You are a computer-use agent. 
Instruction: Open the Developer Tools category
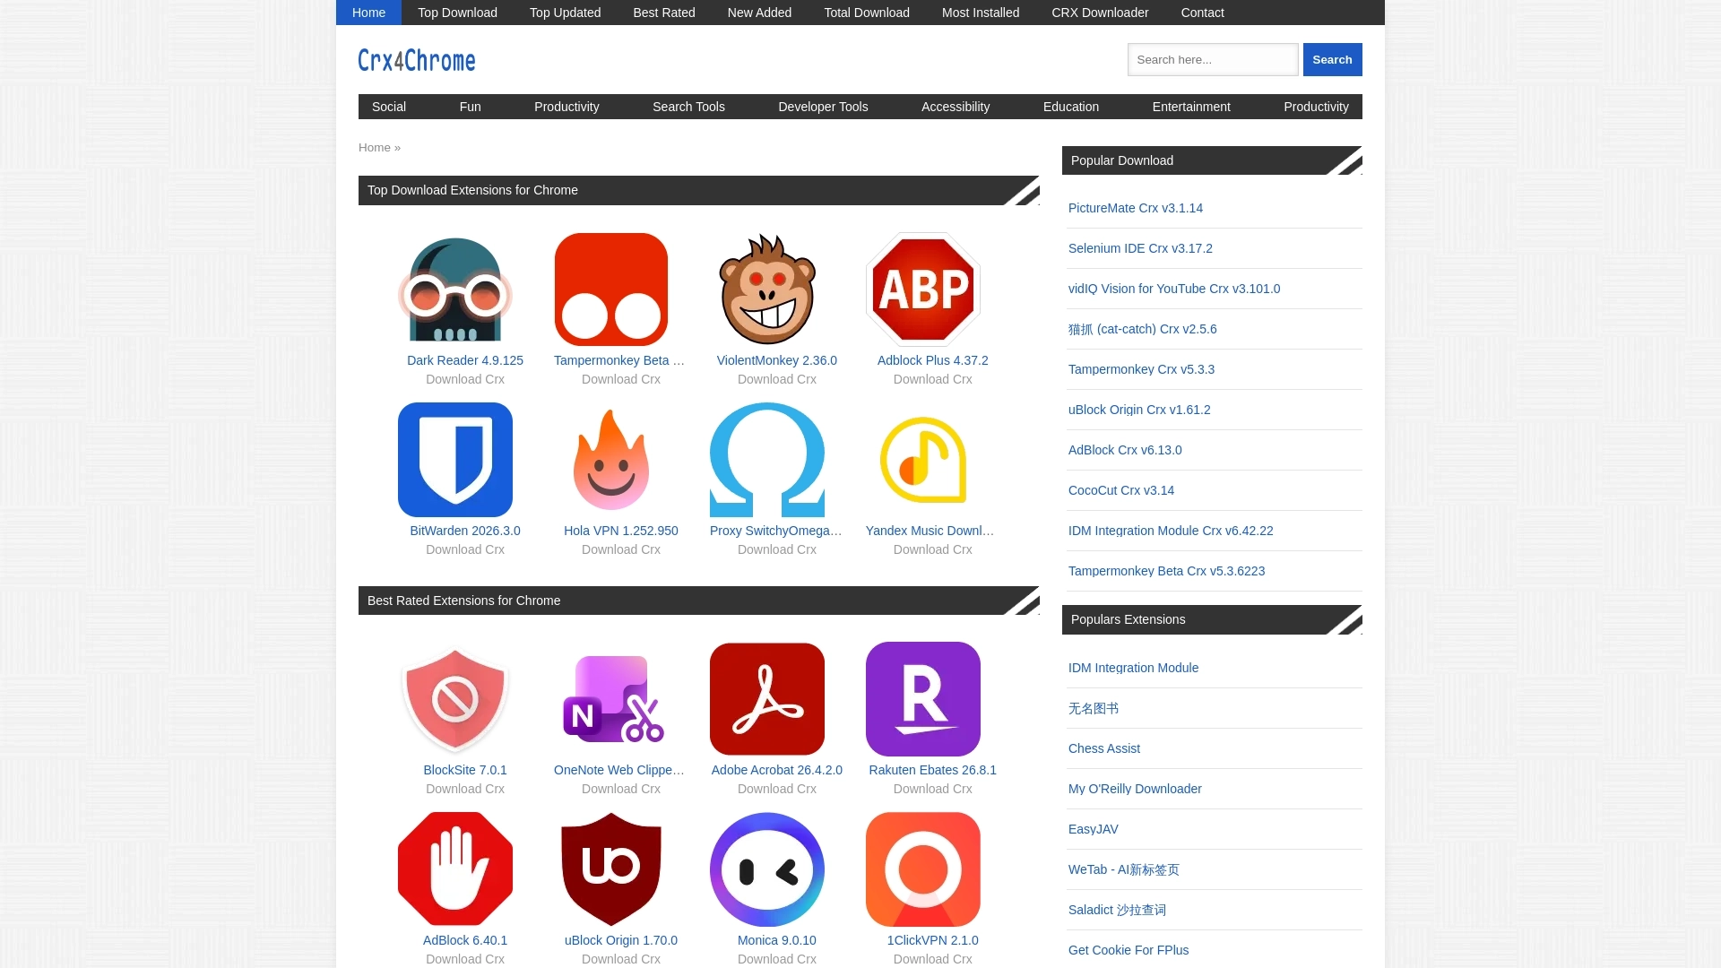(823, 107)
